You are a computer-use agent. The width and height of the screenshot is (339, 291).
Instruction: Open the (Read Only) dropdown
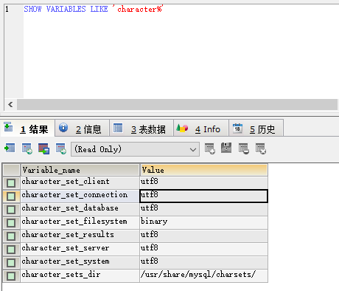click(x=135, y=149)
